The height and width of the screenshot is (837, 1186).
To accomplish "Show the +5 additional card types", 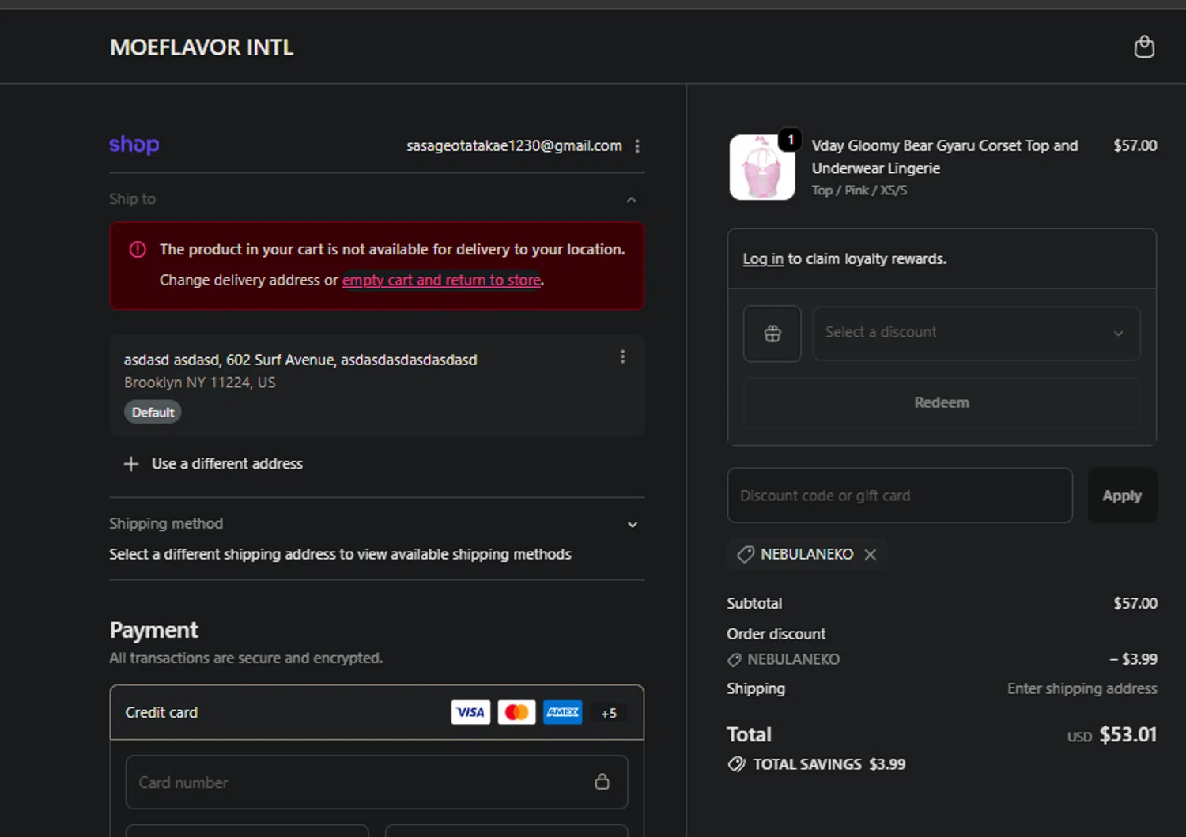I will [x=609, y=713].
